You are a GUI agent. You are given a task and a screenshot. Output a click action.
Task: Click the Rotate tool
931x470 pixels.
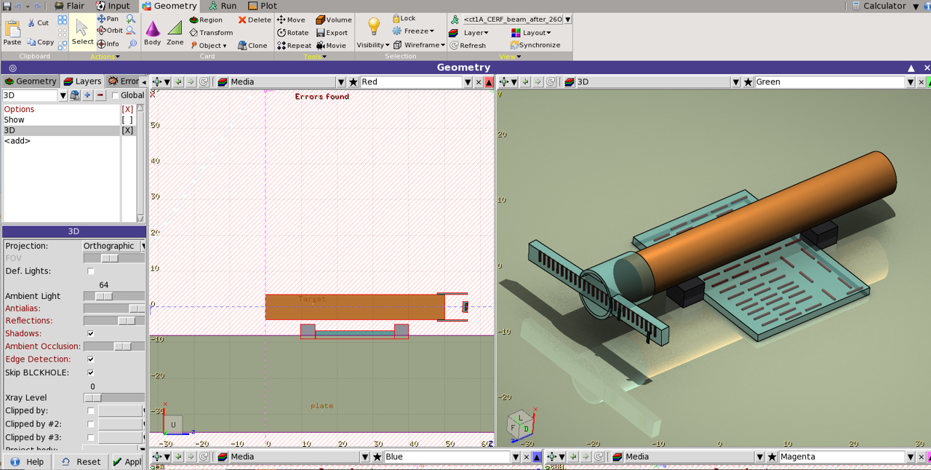[x=292, y=33]
